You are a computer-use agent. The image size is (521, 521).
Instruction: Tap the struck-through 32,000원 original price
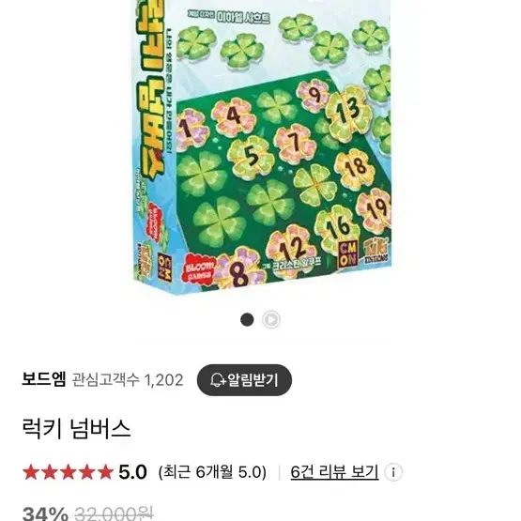[114, 513]
